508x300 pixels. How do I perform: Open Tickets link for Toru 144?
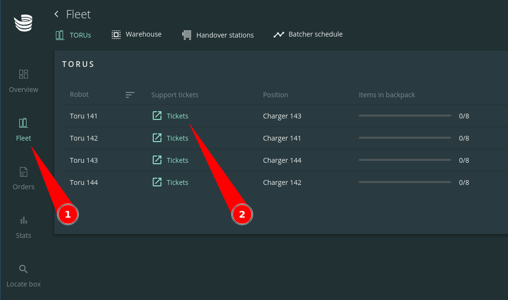pyautogui.click(x=177, y=183)
